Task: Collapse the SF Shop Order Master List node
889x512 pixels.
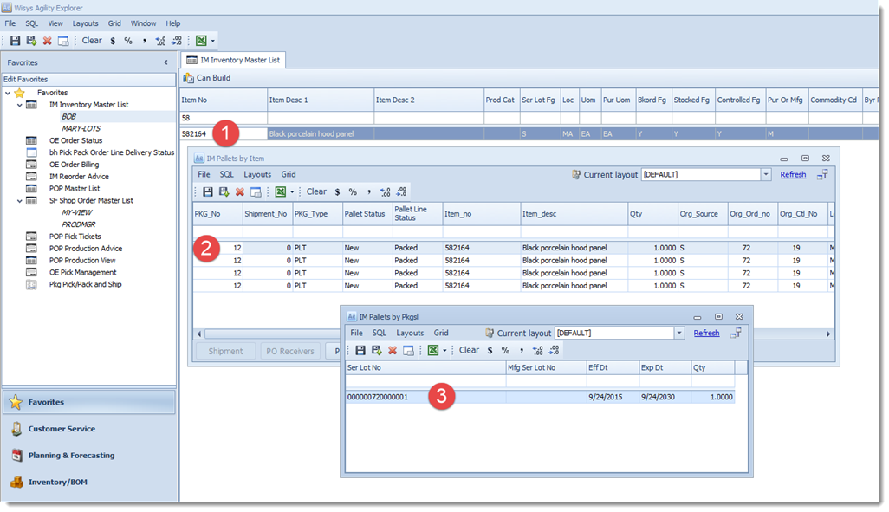Action: click(x=20, y=201)
